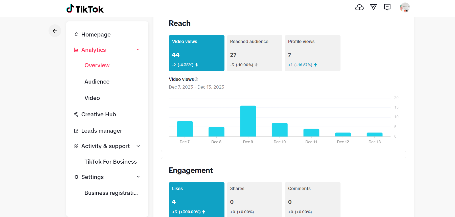455x217 pixels.
Task: Open the Audience analytics page
Action: [x=97, y=82]
